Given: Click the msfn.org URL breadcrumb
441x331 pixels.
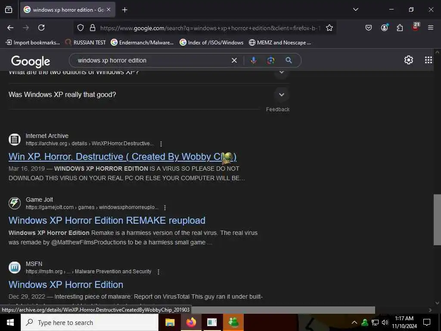Looking at the screenshot, I should (88, 272).
